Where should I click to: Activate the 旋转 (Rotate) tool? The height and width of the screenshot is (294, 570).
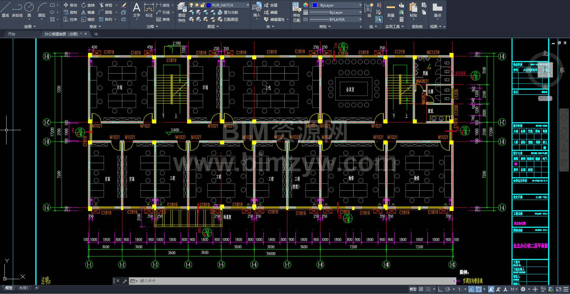tap(88, 5)
